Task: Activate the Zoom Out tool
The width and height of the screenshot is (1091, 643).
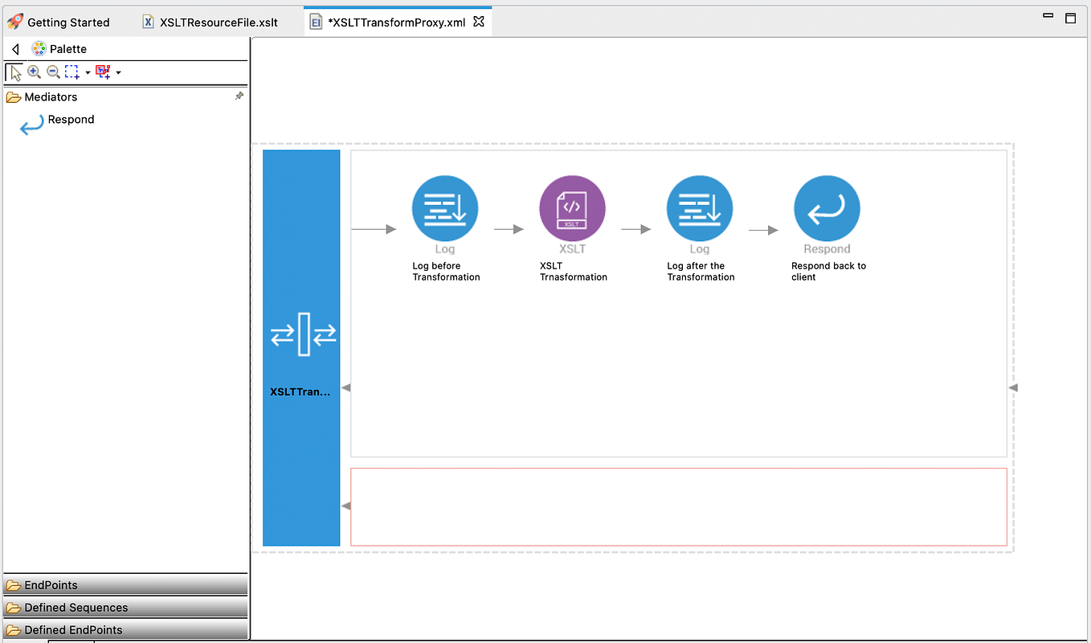Action: [x=53, y=72]
